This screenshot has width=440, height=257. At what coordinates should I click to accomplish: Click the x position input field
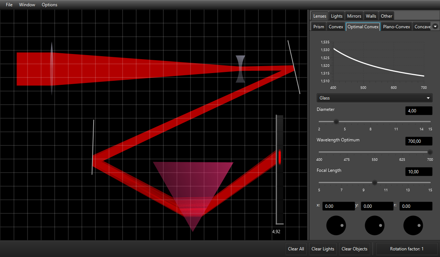[338, 206]
